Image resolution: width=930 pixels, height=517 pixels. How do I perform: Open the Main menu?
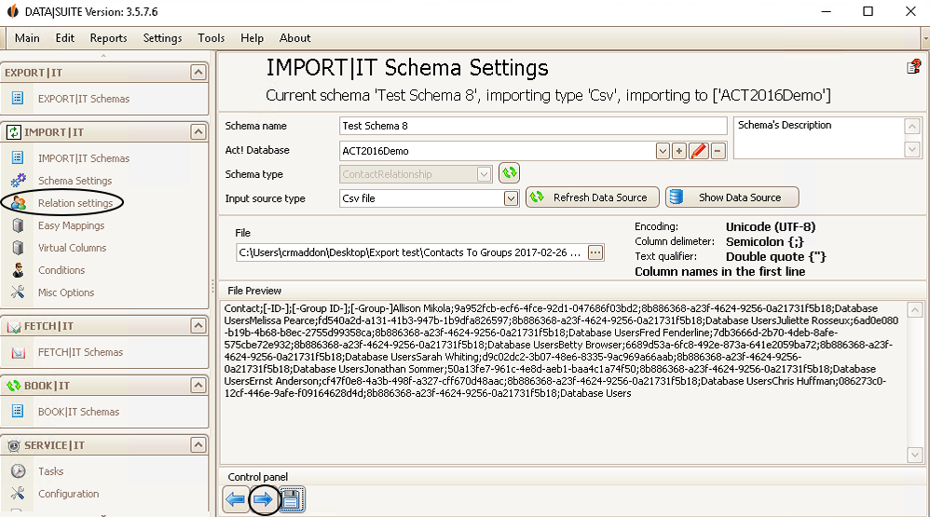(27, 38)
